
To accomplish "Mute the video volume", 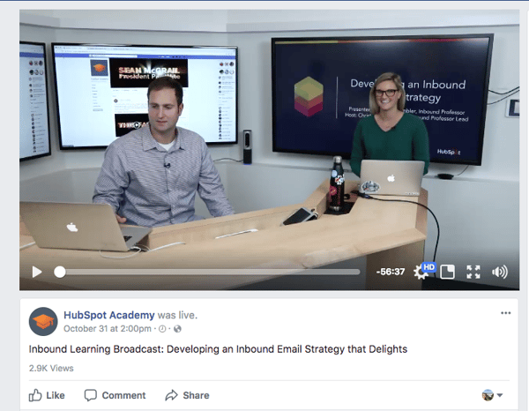I will tap(500, 272).
